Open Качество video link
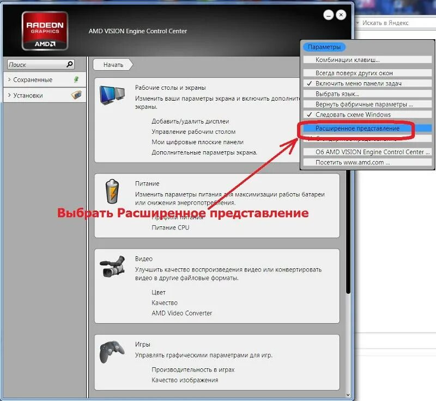Image resolution: width=436 pixels, height=401 pixels. pos(165,303)
